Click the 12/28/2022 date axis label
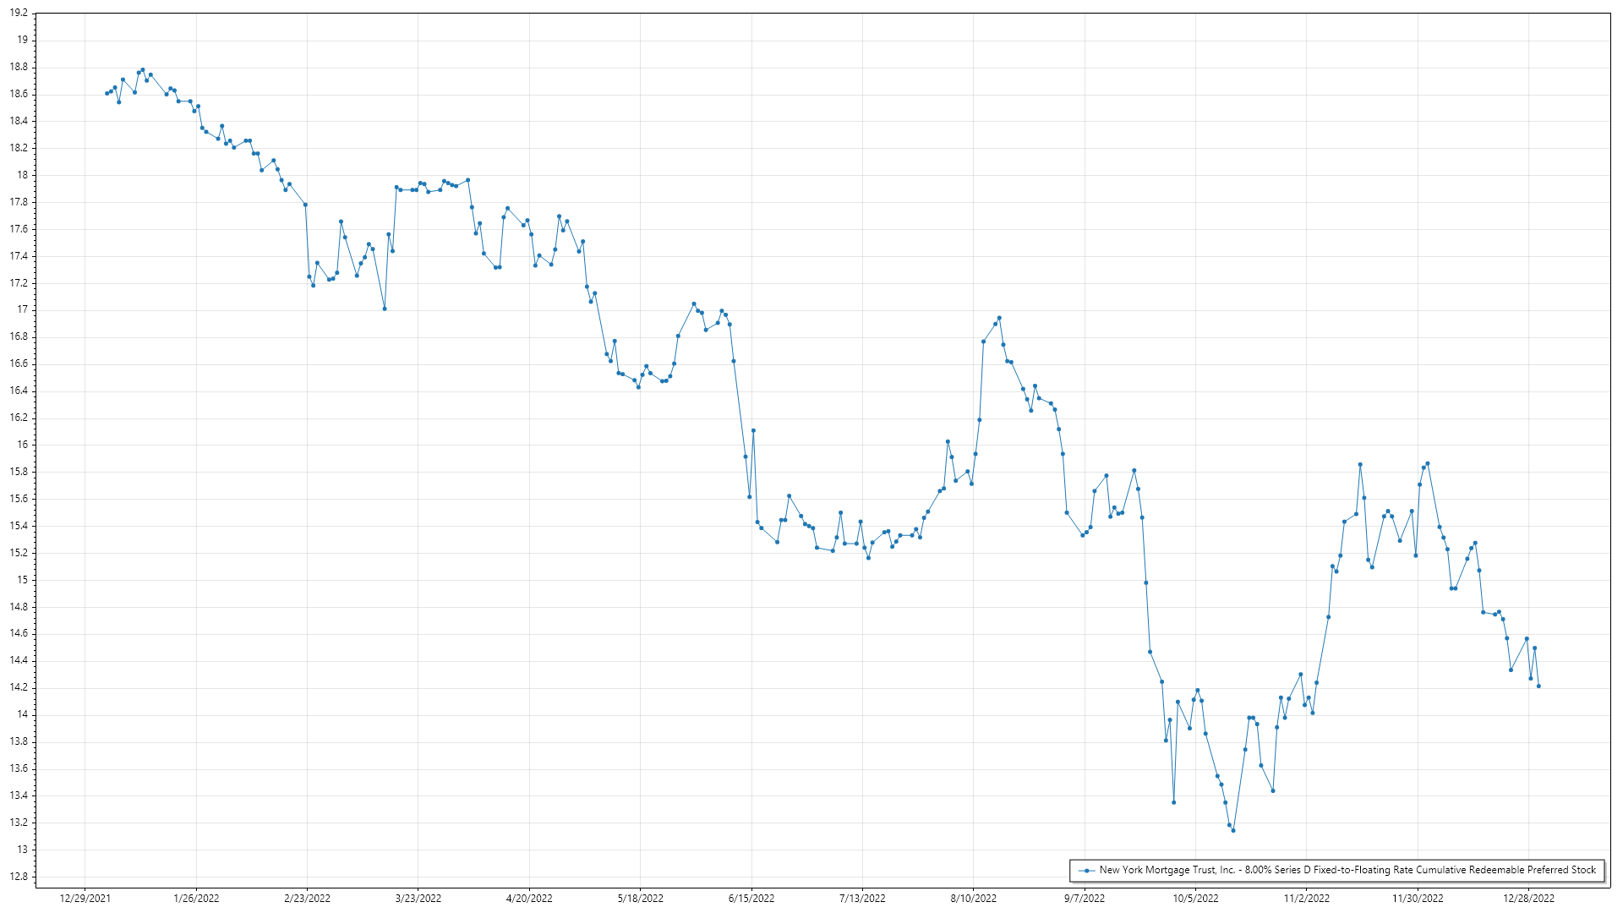Viewport: 1623px width, 913px height. point(1528,899)
